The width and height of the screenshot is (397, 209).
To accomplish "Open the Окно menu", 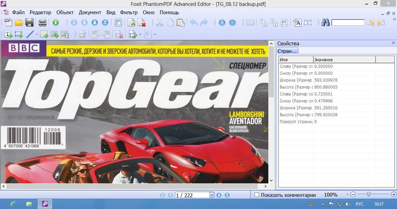I will coord(149,12).
